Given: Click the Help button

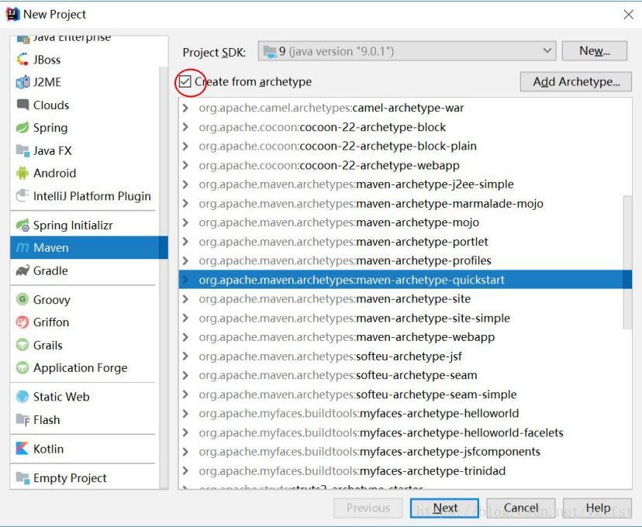Looking at the screenshot, I should (597, 508).
